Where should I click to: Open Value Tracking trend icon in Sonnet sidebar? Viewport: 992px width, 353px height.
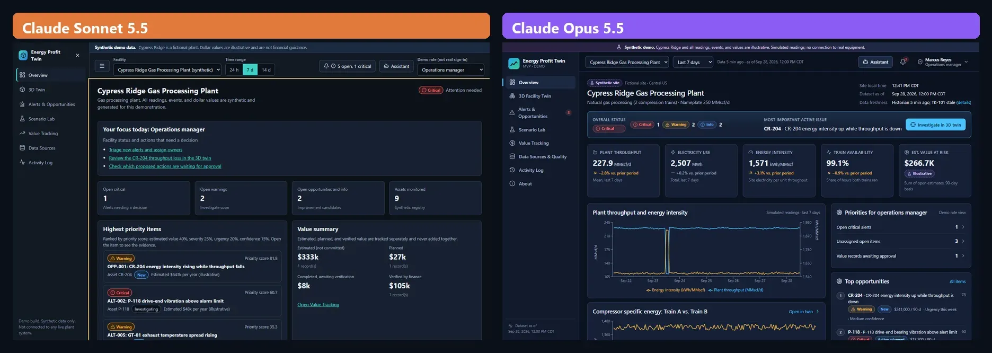click(22, 134)
